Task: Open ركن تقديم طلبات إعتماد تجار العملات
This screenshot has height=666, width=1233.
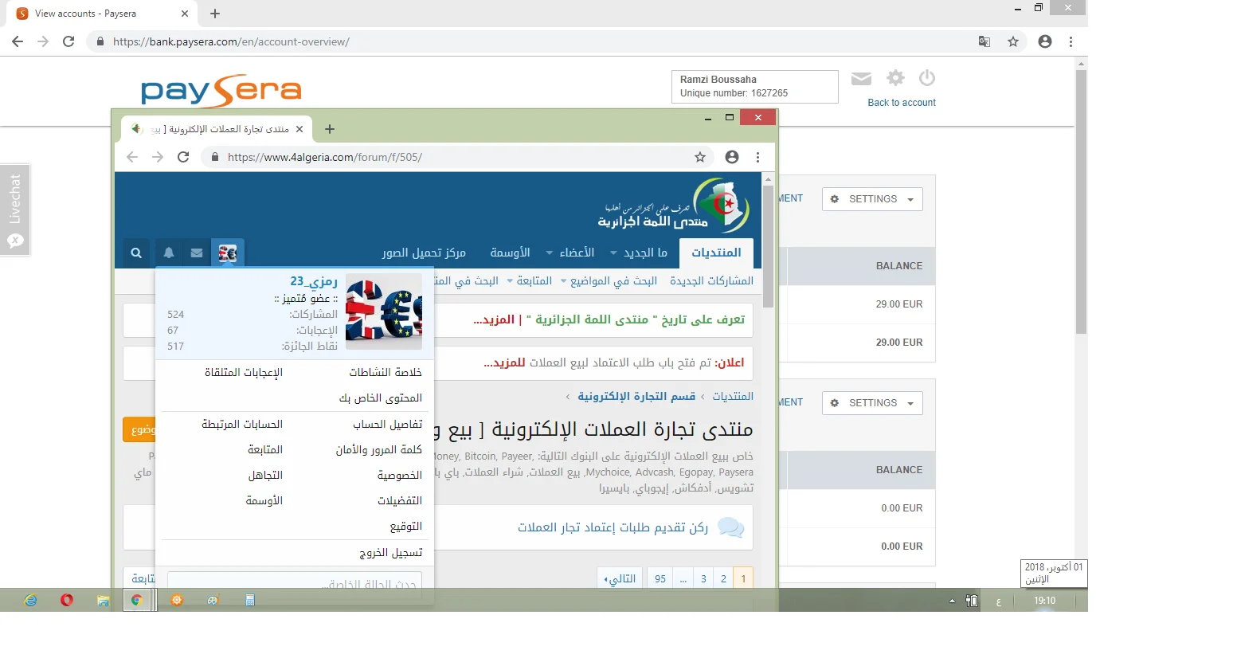Action: point(613,527)
